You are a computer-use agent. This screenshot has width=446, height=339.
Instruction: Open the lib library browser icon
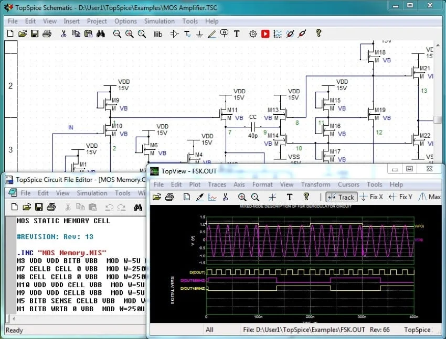click(158, 34)
